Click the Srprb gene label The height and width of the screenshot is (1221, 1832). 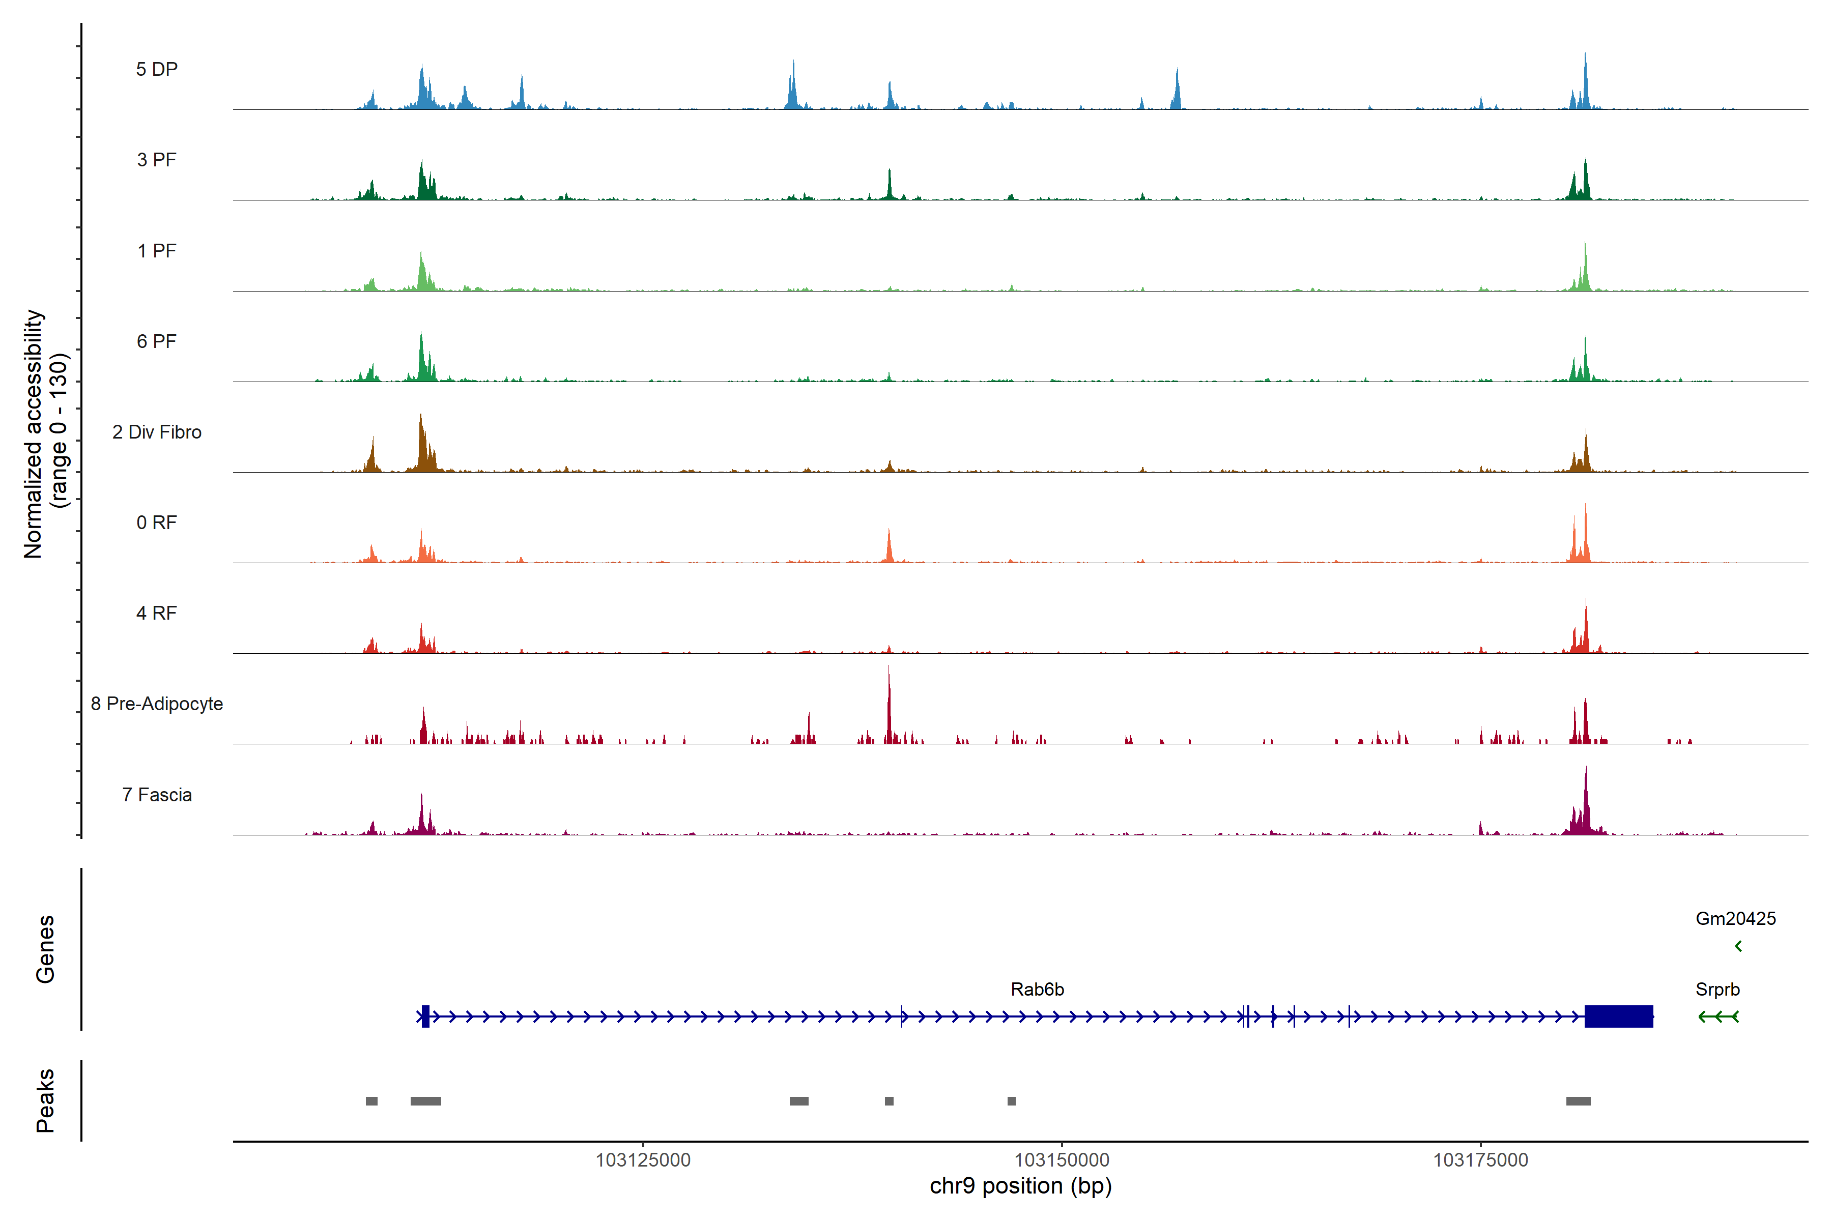pos(1717,990)
